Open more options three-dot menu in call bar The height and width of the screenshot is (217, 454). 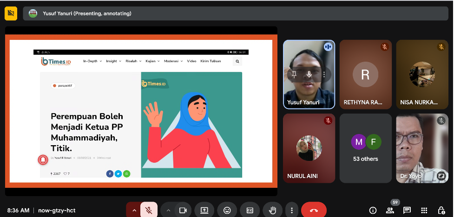tap(291, 210)
